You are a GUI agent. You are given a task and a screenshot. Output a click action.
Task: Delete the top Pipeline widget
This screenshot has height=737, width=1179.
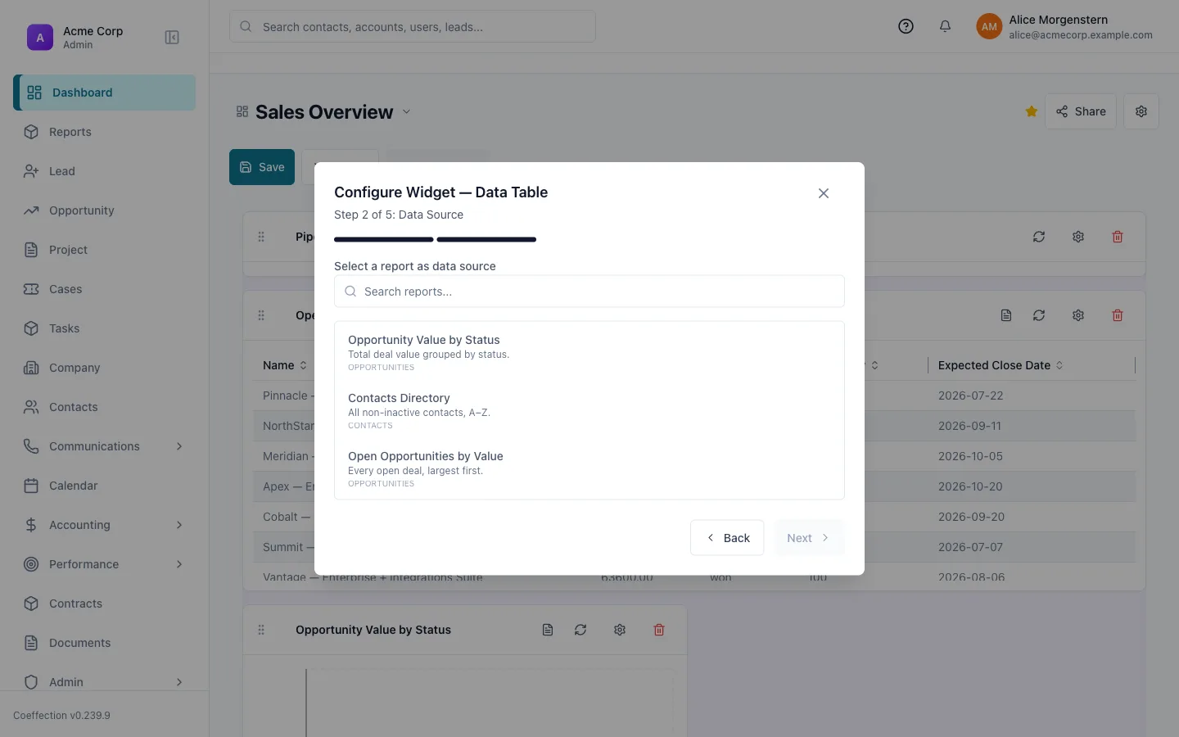(1118, 237)
